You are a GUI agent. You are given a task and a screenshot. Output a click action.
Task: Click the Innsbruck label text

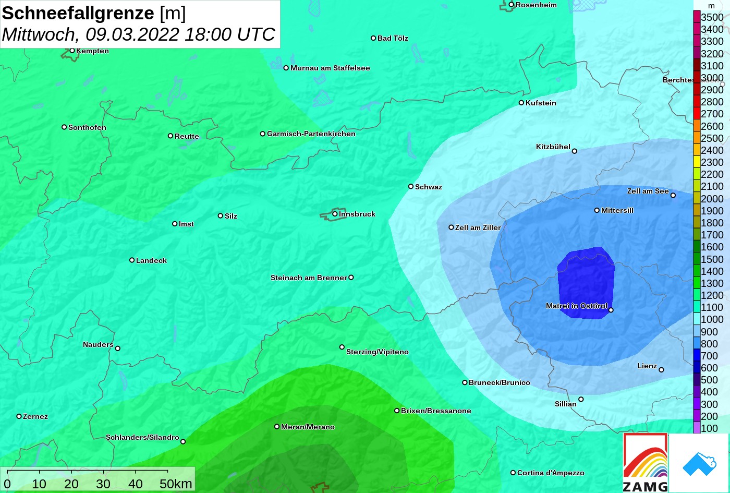pyautogui.click(x=357, y=214)
